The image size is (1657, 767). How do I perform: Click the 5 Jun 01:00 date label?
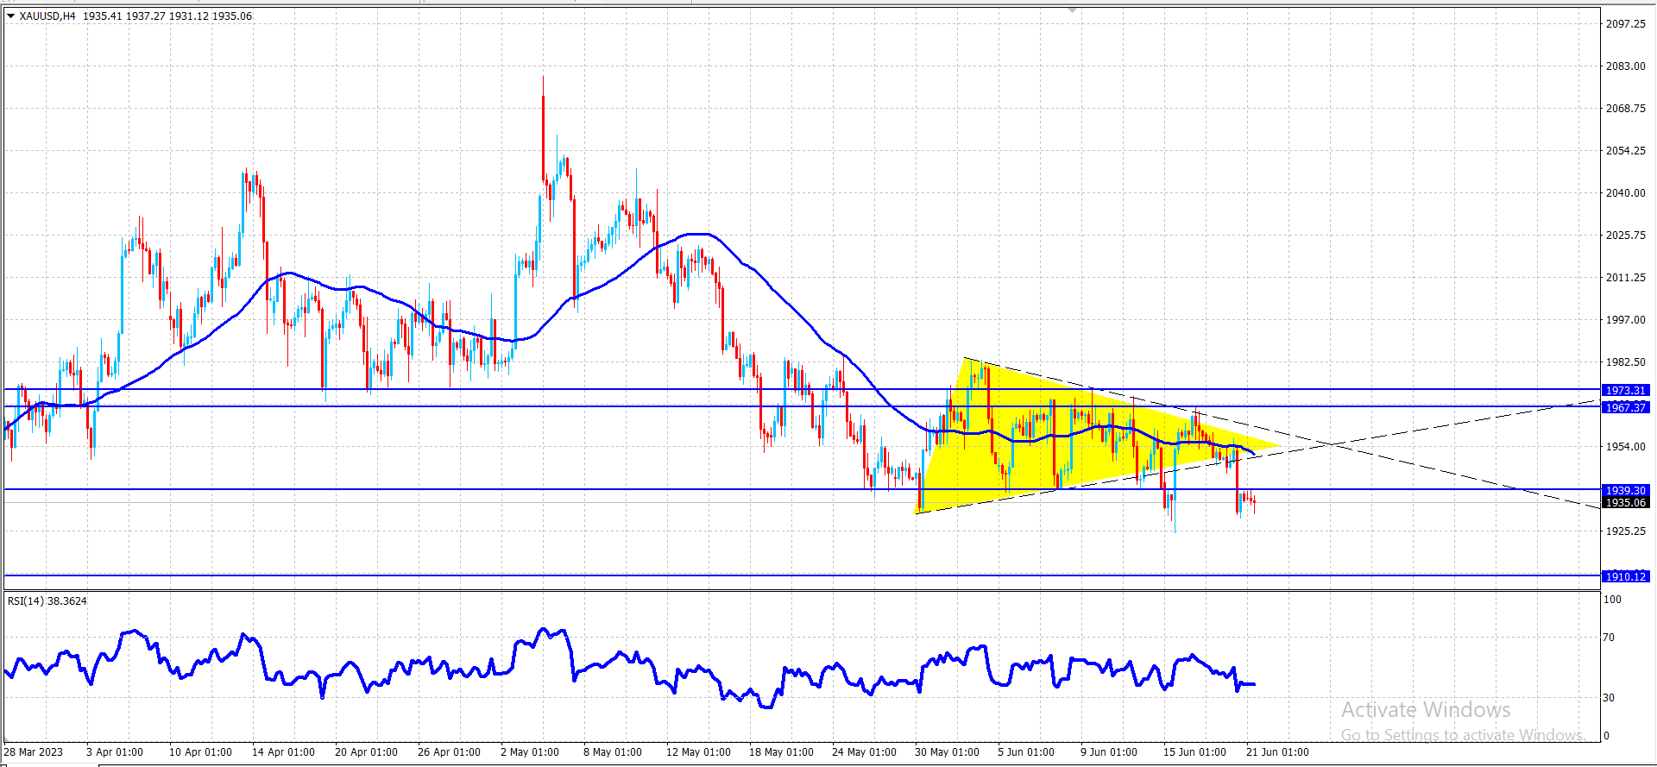1026,752
